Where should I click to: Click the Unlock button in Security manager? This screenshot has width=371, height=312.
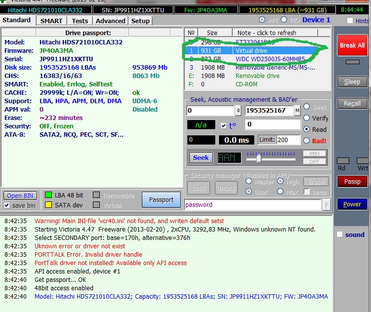tap(226, 188)
